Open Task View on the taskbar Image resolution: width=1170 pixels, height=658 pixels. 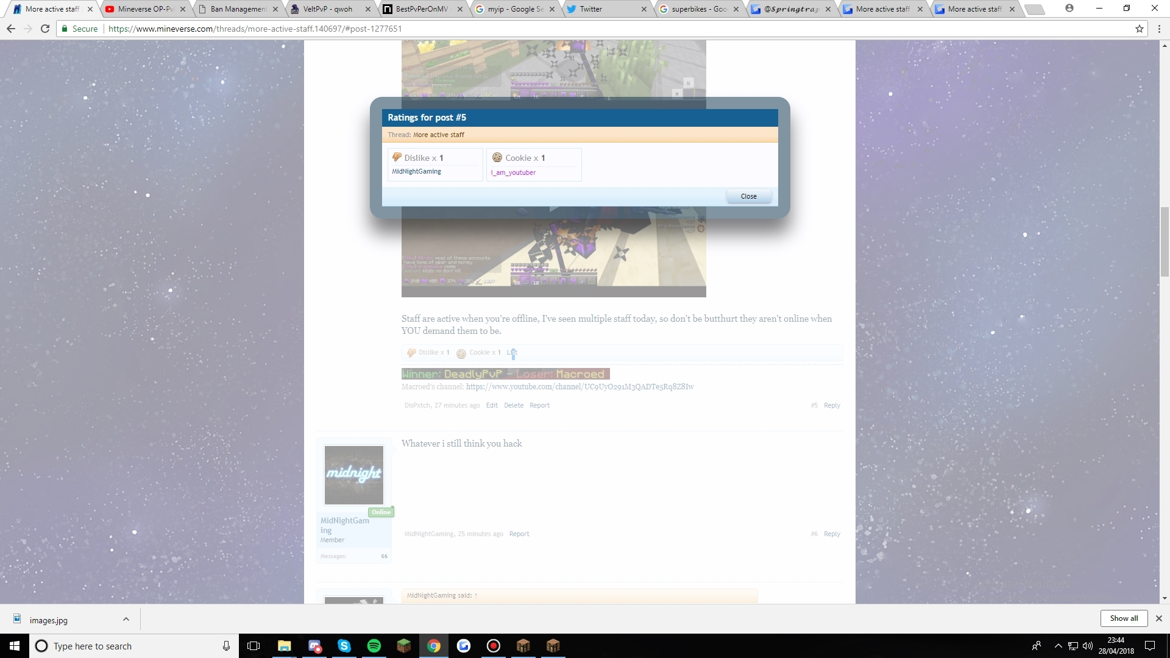click(x=254, y=646)
